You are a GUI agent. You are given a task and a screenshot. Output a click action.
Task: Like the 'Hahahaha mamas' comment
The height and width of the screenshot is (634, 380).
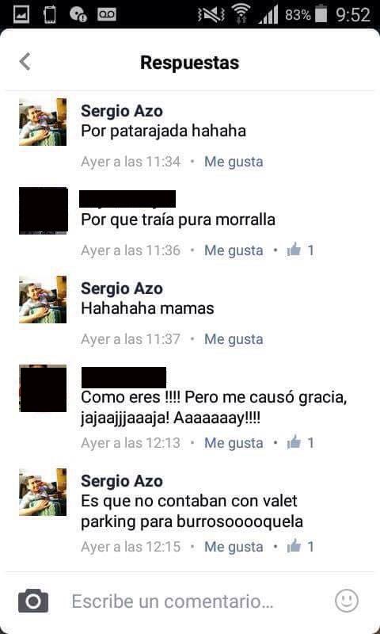[234, 339]
